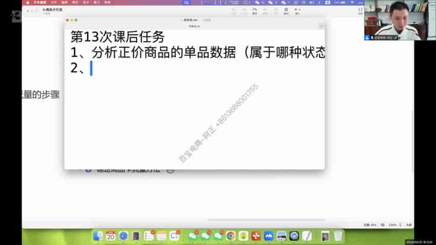Open the Calculator icon in the dock

click(136, 236)
